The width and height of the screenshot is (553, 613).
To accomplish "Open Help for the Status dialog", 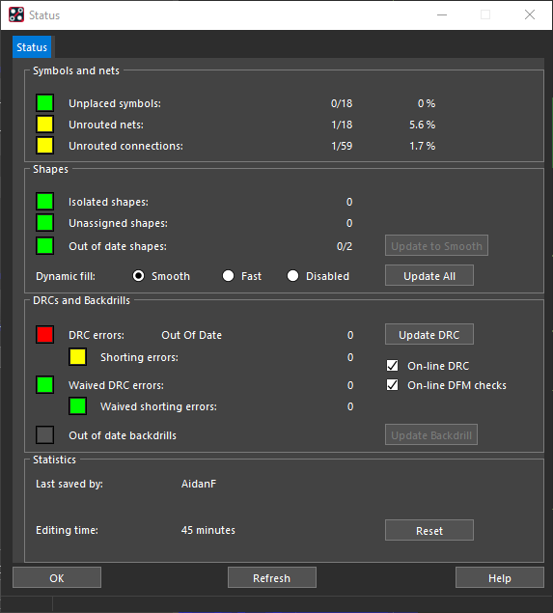I will pyautogui.click(x=500, y=578).
